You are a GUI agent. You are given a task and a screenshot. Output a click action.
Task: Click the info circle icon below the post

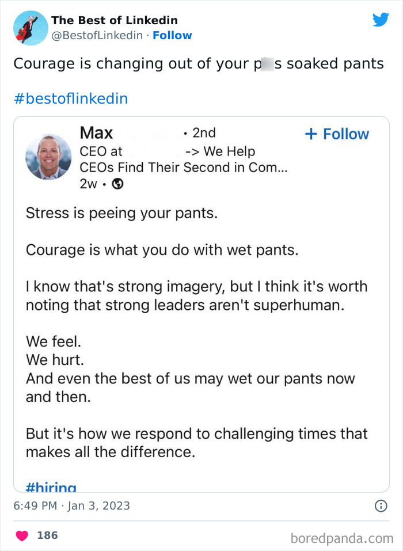click(380, 506)
